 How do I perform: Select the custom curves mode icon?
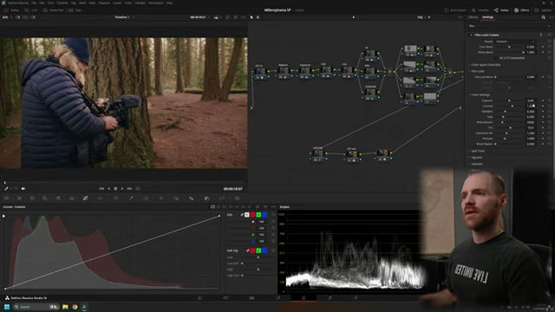point(212,207)
